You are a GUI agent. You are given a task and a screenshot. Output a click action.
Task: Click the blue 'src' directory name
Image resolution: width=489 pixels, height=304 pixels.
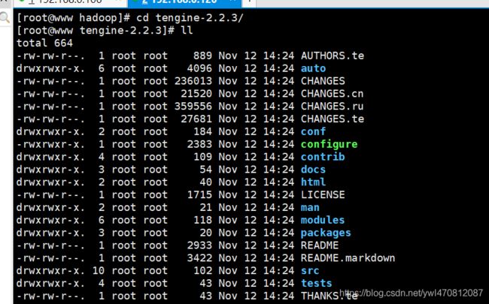310,271
